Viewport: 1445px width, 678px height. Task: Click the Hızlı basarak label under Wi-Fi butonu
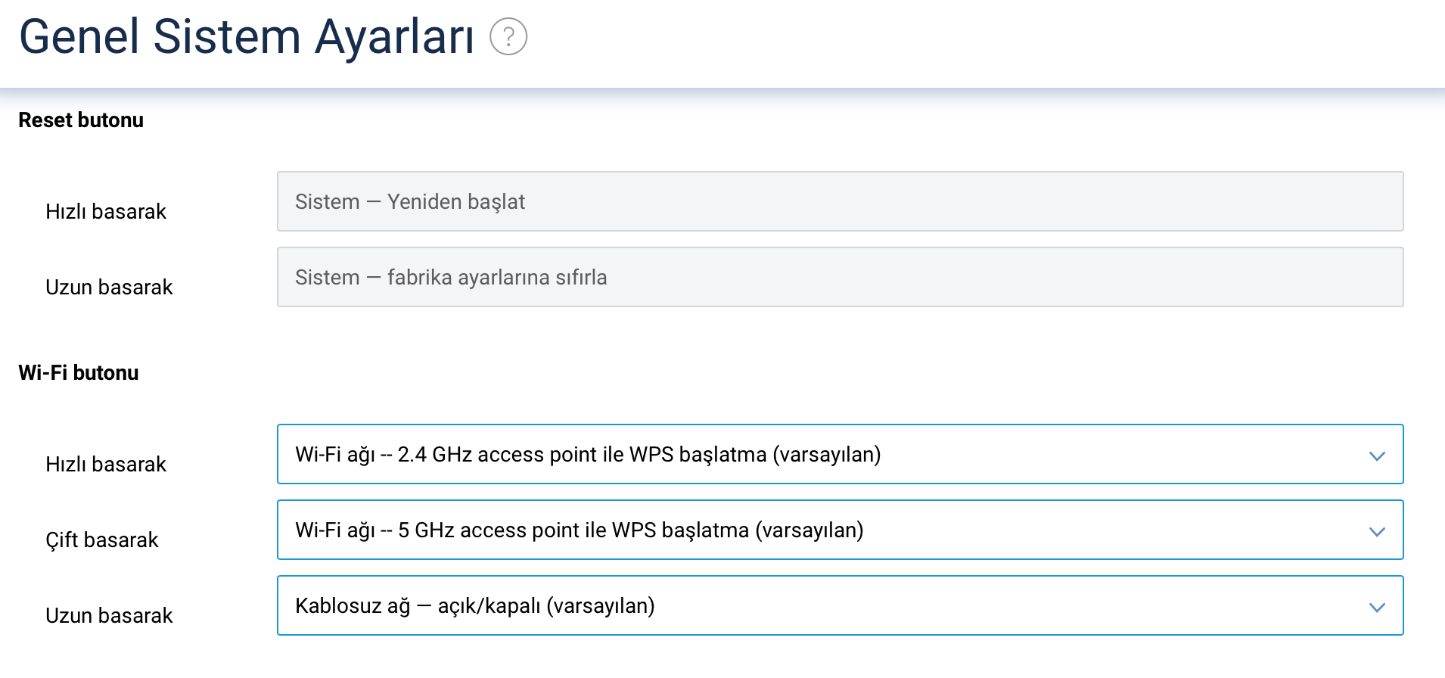click(x=106, y=464)
